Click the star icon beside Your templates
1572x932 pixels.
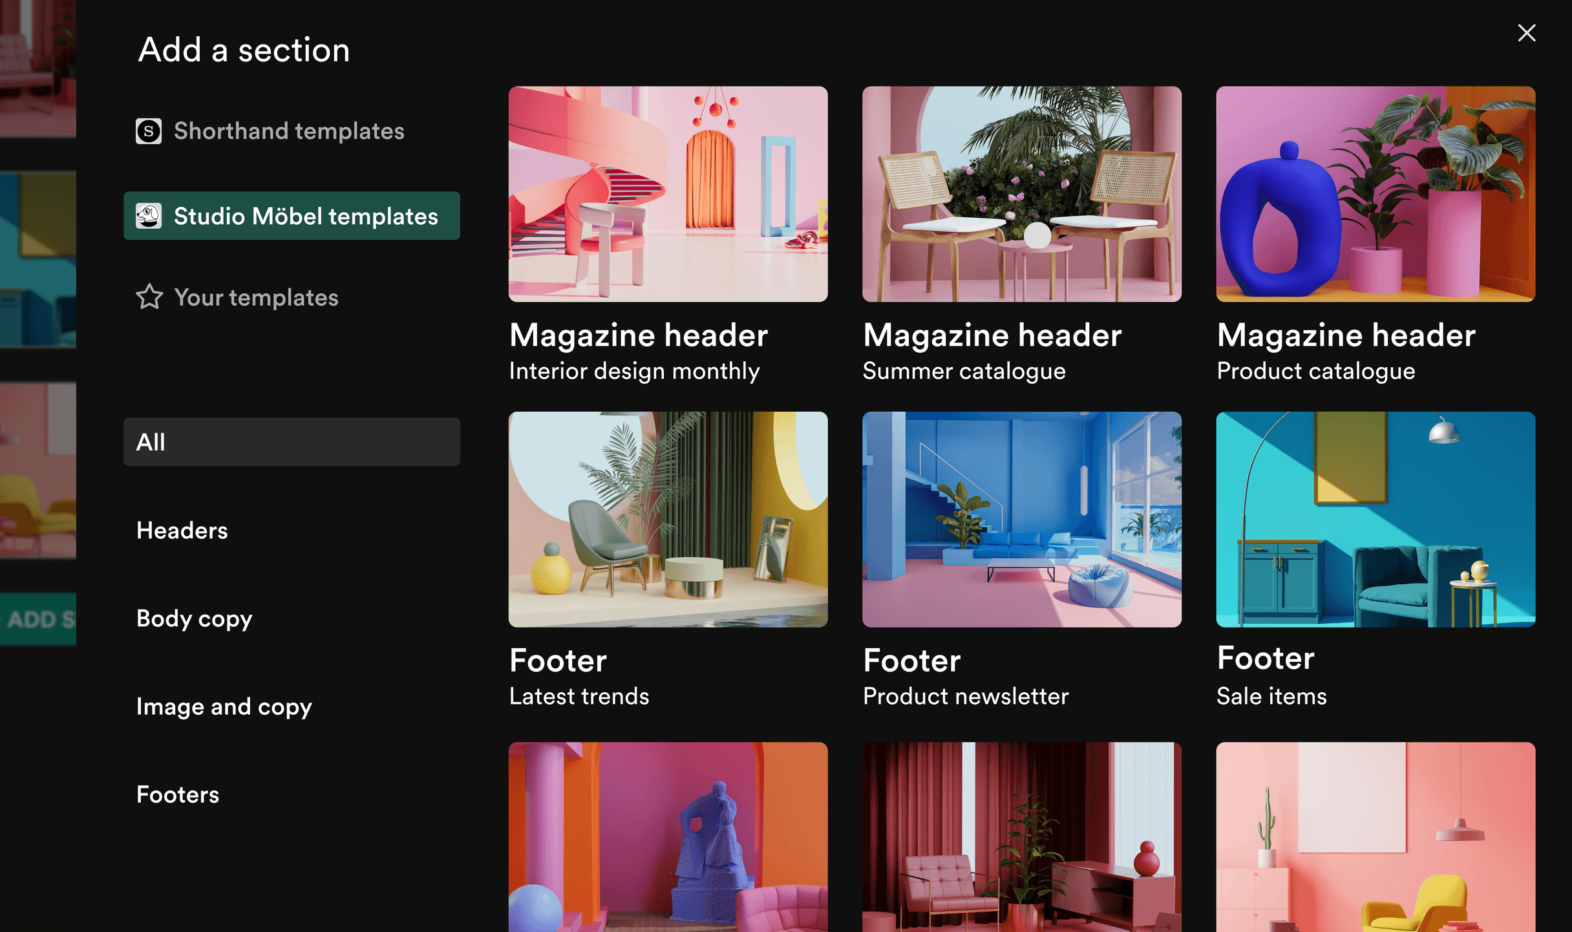(x=149, y=297)
